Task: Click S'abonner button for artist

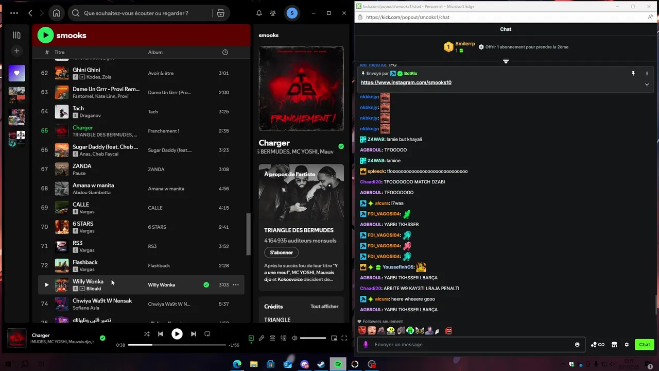Action: tap(282, 252)
